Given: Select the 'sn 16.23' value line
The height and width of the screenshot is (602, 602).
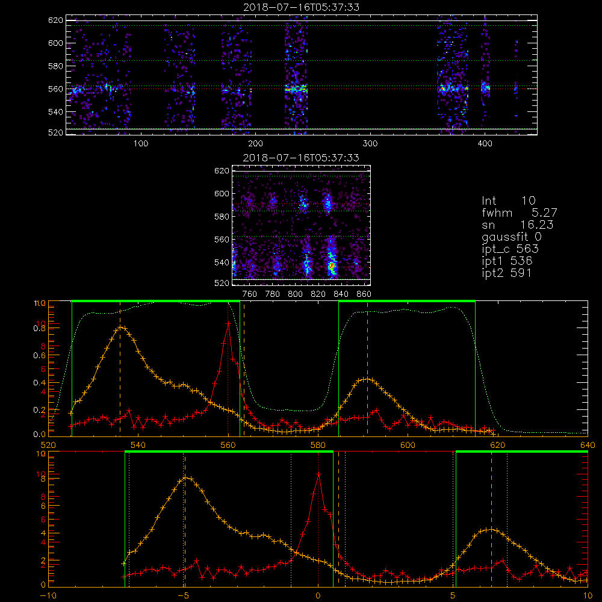Looking at the screenshot, I should (x=518, y=225).
